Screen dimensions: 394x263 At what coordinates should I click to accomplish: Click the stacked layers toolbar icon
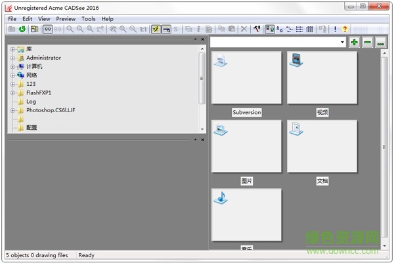[188, 29]
